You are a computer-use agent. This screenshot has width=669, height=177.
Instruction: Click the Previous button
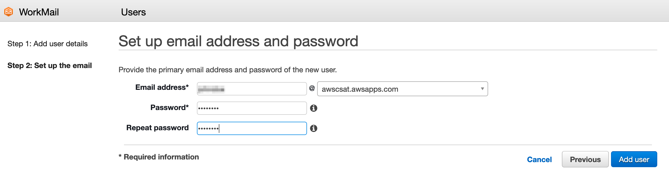585,159
